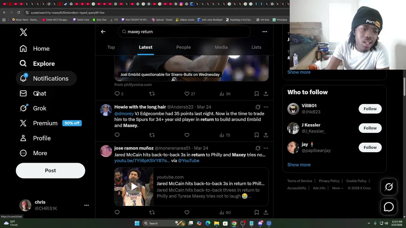Click the maxey return search field
This screenshot has height=228, width=406.
click(184, 32)
